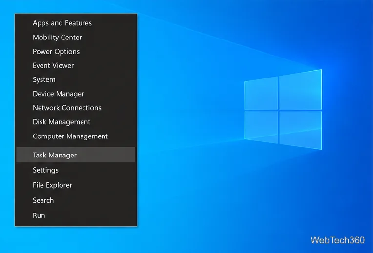Open Device Manager
The image size is (373, 253).
click(76, 94)
